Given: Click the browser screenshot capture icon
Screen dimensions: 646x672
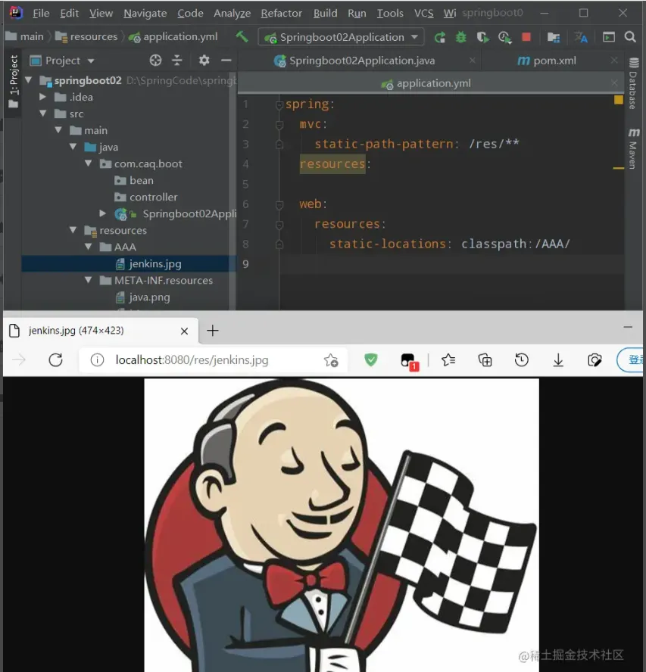Looking at the screenshot, I should pyautogui.click(x=595, y=360).
